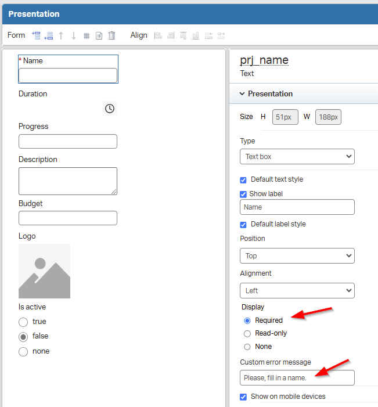Toggle the Show label checkbox
The height and width of the screenshot is (407, 378).
coord(244,194)
